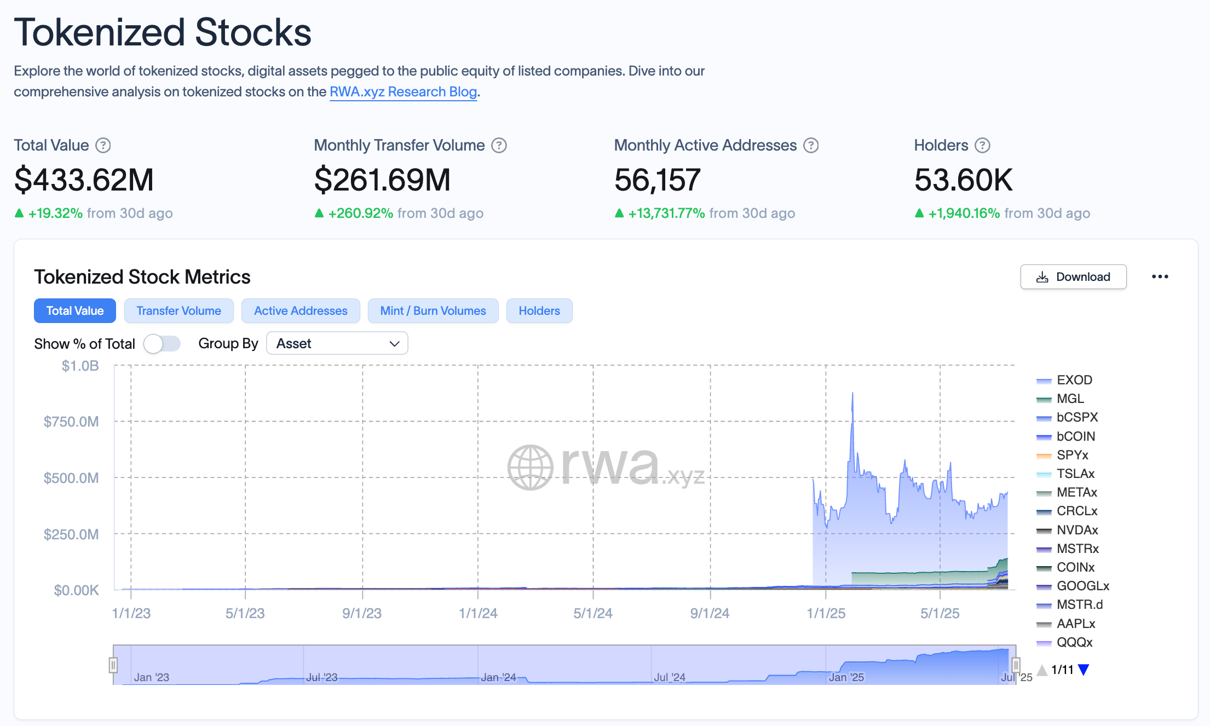Click the +260.92% change text
The width and height of the screenshot is (1210, 726).
361,213
